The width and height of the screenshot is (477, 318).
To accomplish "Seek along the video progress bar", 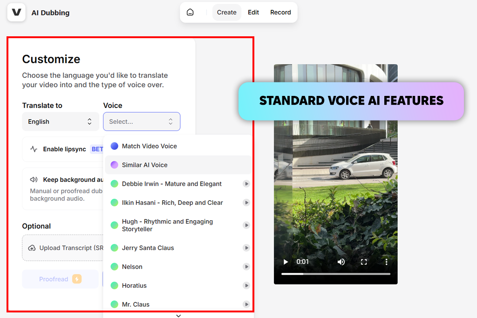I will click(336, 274).
